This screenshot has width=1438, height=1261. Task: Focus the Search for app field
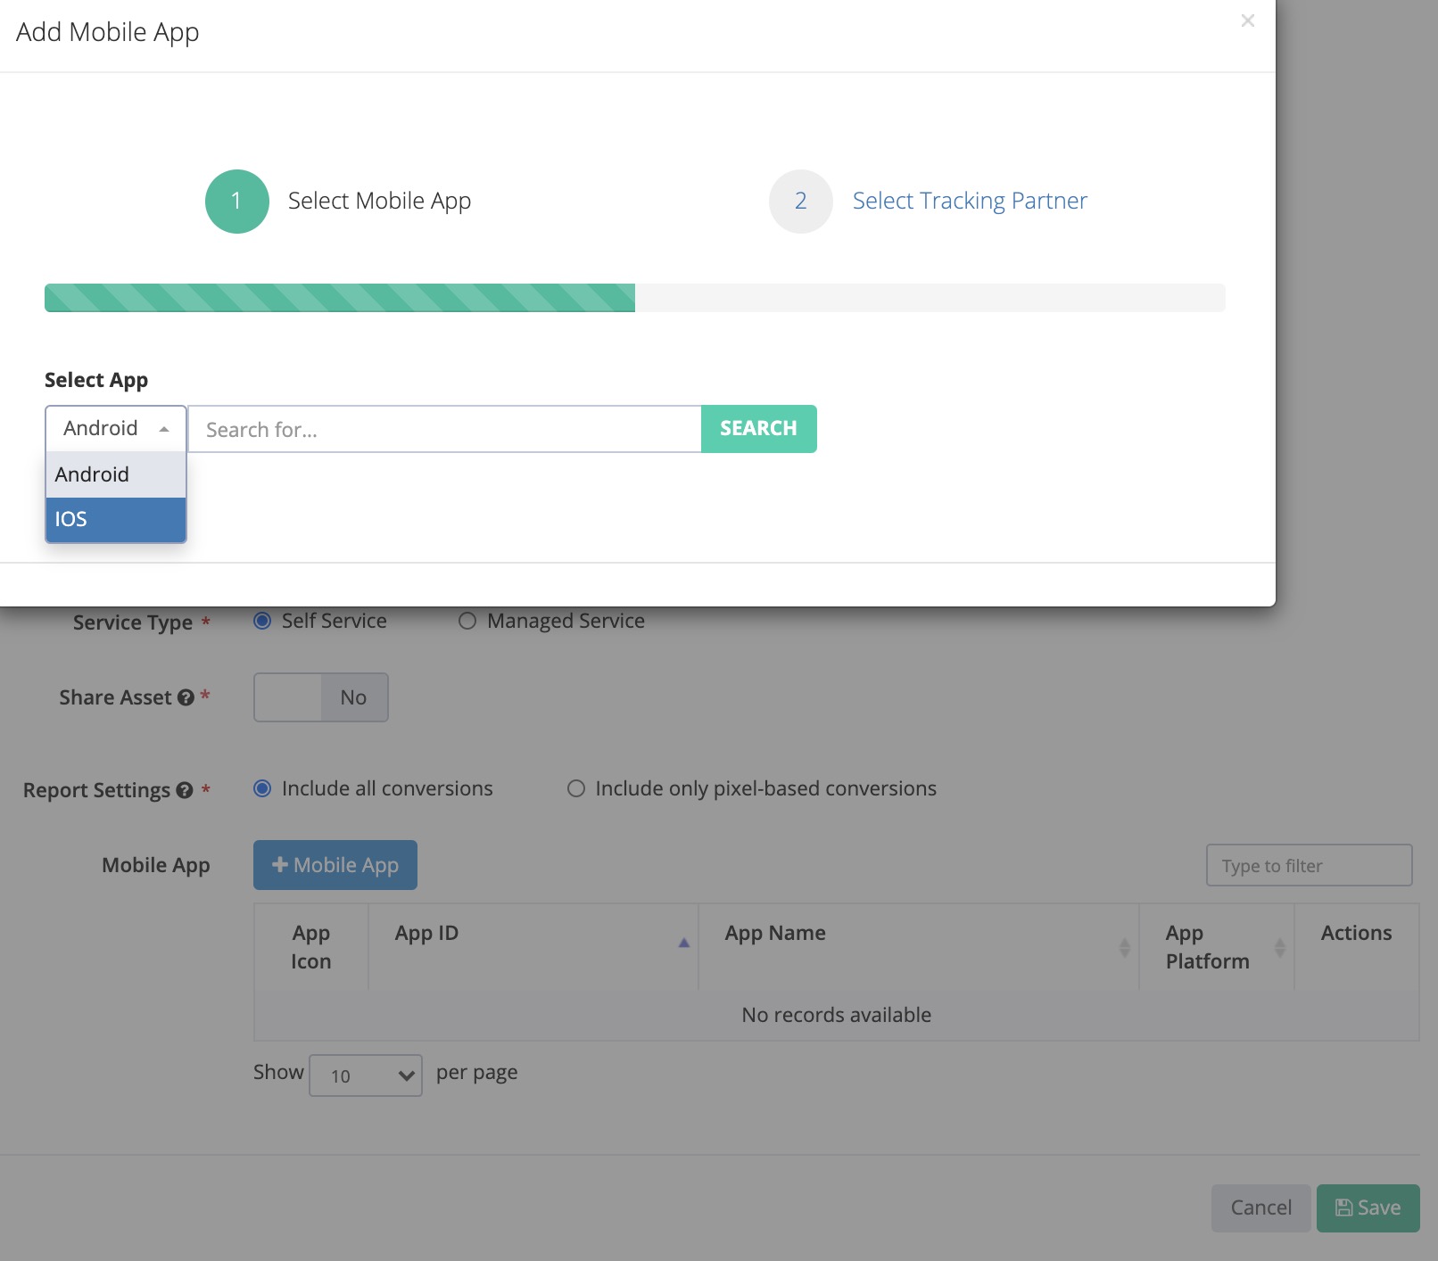coord(444,430)
